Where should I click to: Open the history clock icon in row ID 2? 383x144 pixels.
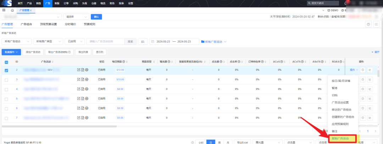pyautogui.click(x=363, y=70)
